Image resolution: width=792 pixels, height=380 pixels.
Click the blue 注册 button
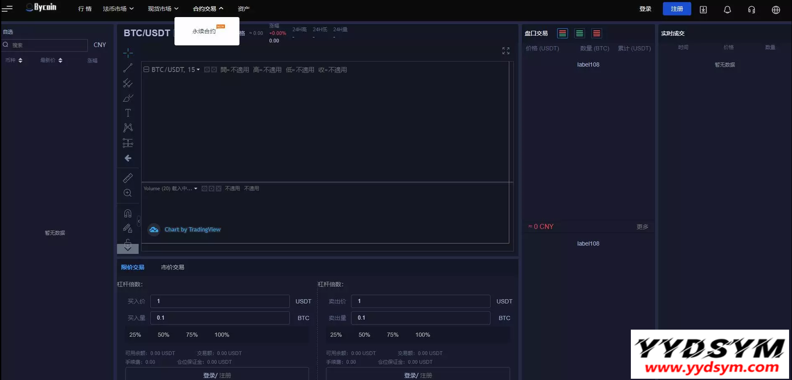coord(677,9)
